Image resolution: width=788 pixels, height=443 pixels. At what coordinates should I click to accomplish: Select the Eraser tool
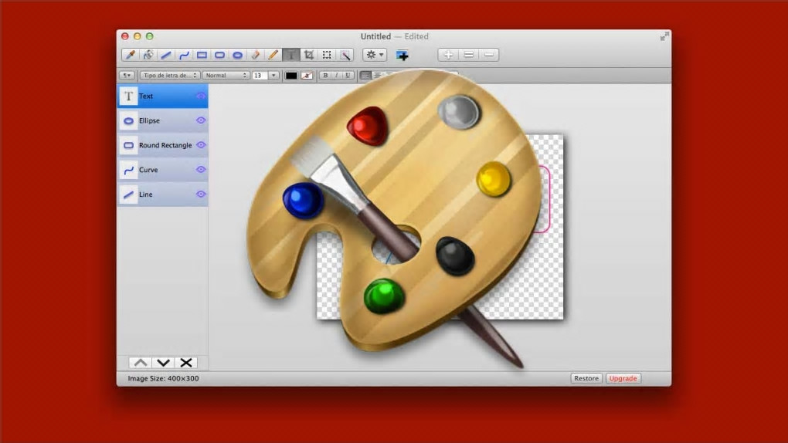(x=255, y=55)
